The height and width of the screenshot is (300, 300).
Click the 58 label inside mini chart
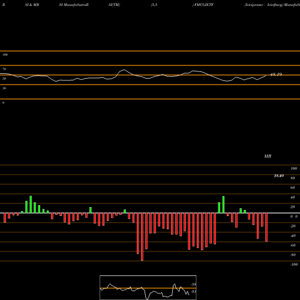pyautogui.click(x=193, y=284)
